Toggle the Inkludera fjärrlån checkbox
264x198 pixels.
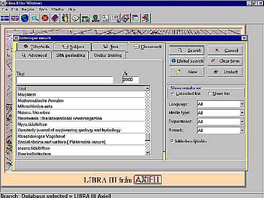pos(172,141)
